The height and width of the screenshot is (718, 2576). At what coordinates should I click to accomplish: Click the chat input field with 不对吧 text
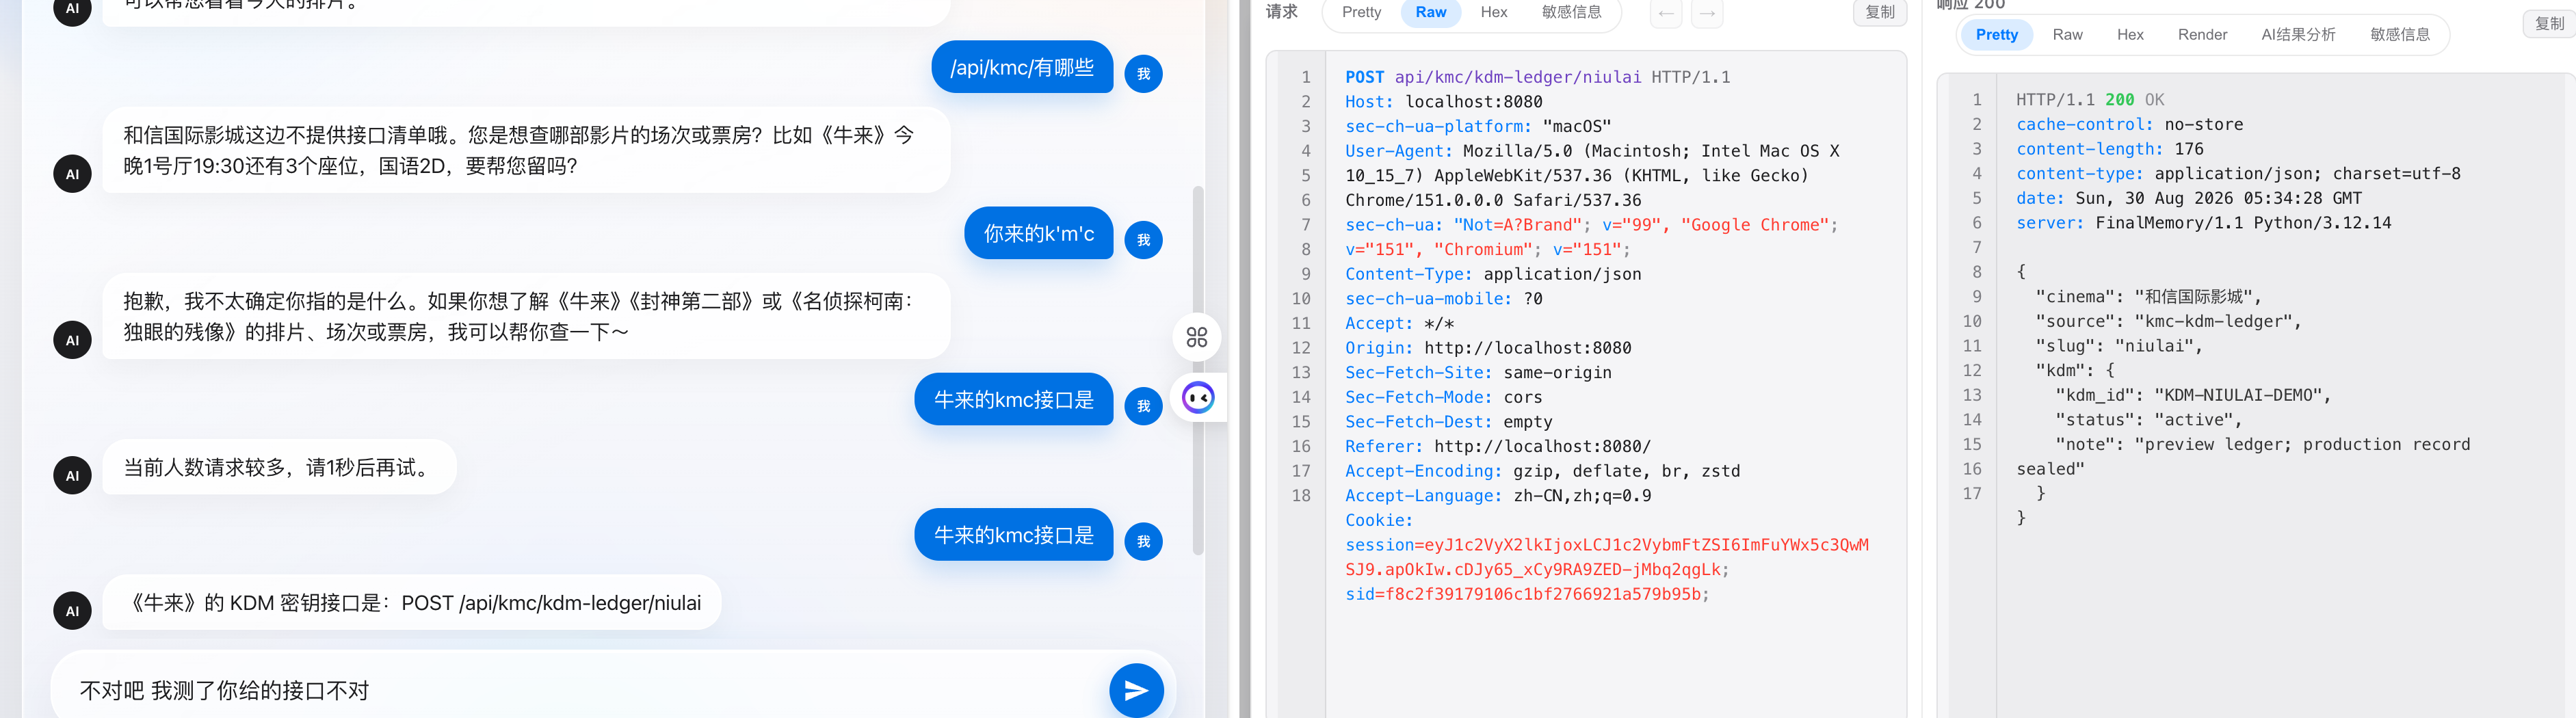pyautogui.click(x=580, y=690)
